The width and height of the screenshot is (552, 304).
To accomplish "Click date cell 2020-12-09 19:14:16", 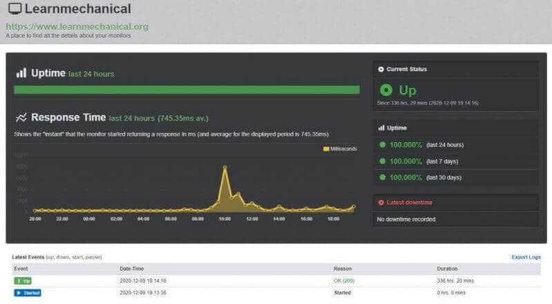I will pos(143,281).
